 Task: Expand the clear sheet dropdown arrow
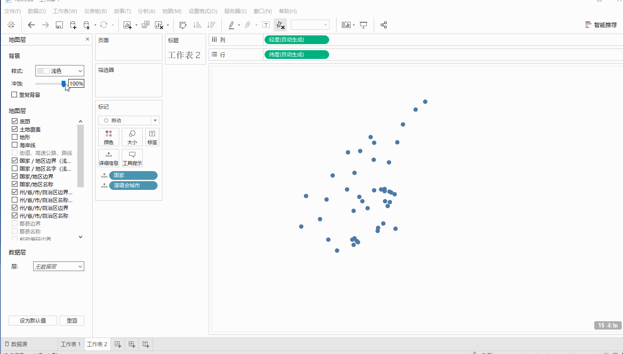168,25
